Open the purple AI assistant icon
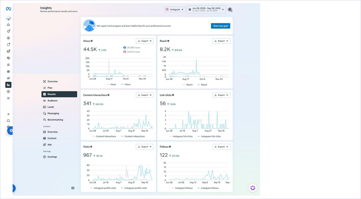Viewport: 361px width, 199px height. [x=252, y=188]
